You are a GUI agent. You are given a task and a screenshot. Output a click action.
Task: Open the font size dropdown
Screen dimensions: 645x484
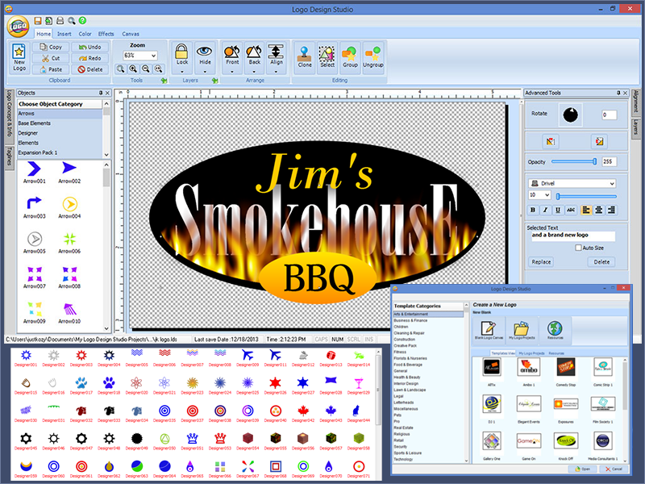click(539, 194)
